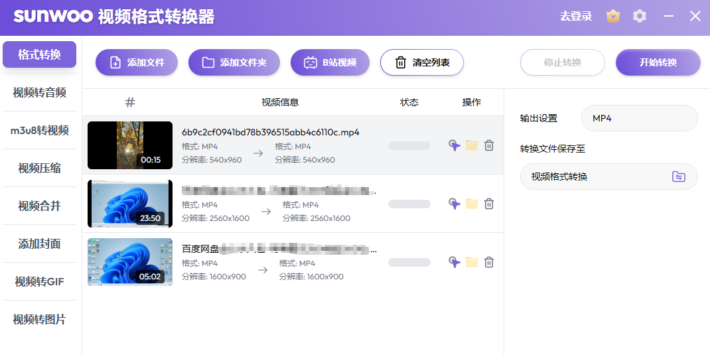
Task: Open output folder for the 23:50 video
Action: [472, 204]
